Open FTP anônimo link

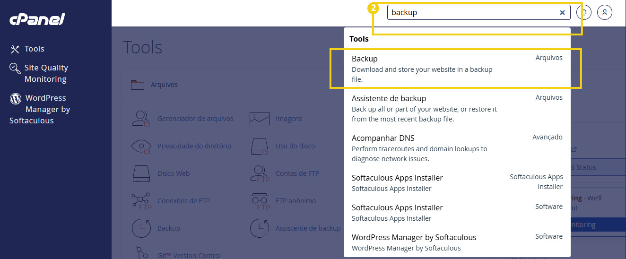click(296, 201)
